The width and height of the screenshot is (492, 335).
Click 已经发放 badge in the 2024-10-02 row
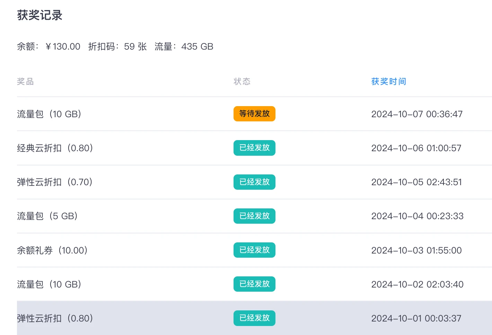[254, 284]
